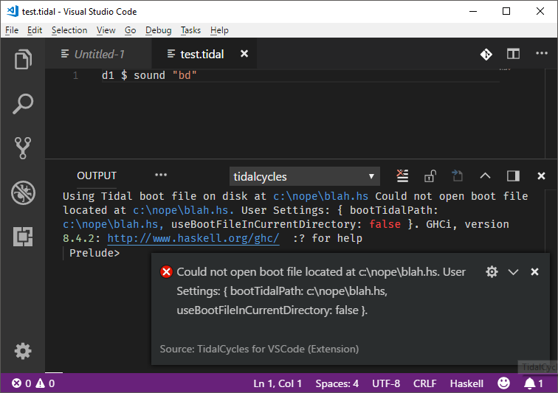Close the output panel

coord(541,175)
